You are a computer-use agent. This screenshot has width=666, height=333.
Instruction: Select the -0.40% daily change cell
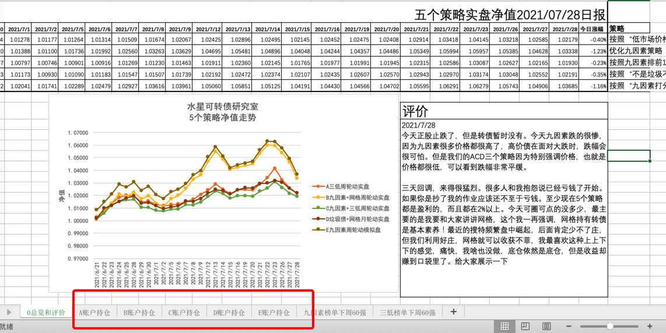(x=594, y=40)
